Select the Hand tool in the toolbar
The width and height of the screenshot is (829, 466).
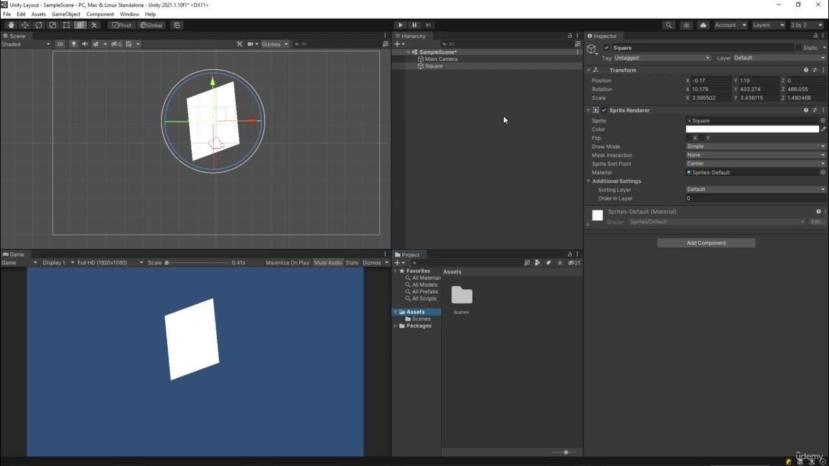click(10, 25)
